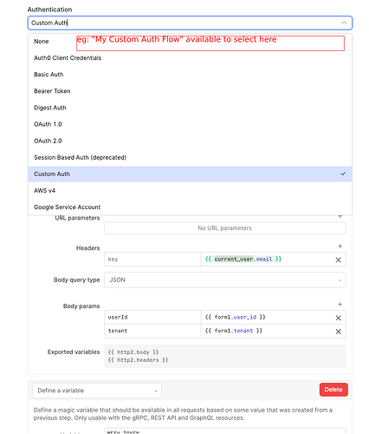Viewport: 369px width, 434px height.
Task: Click the header key input field
Action: pyautogui.click(x=152, y=260)
